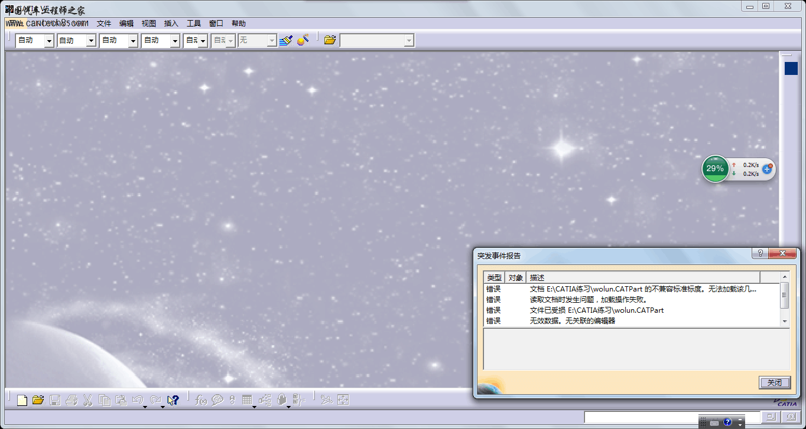
Task: Open the wide empty combo box beside folder
Action: pos(377,40)
